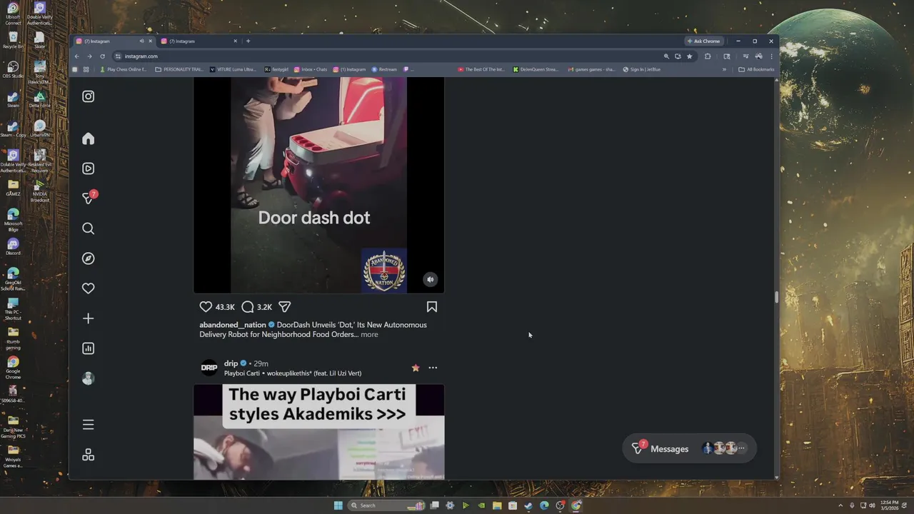The height and width of the screenshot is (514, 914).
Task: Open Playboi Carti audio link
Action: [x=293, y=373]
